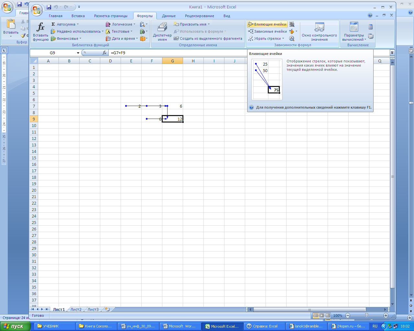This screenshot has width=414, height=331.
Task: Switch to the Рецензирование ribbon tab
Action: tap(200, 16)
